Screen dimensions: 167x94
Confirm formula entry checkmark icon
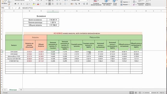(16, 8)
